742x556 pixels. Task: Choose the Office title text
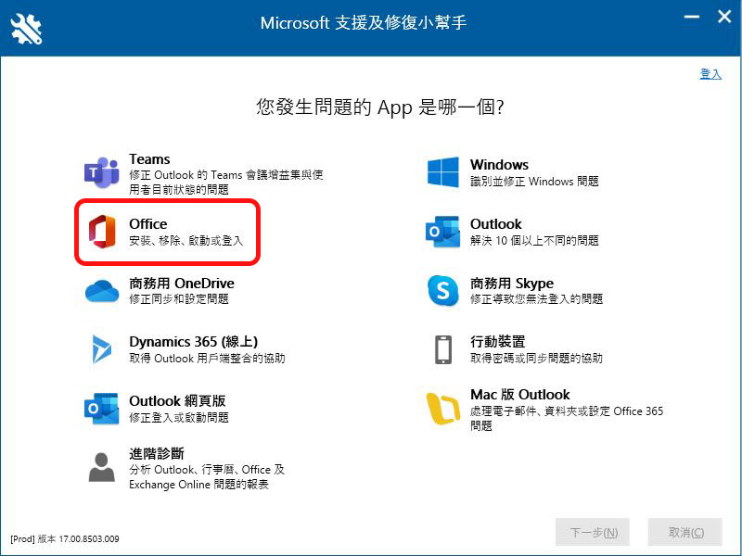[148, 223]
